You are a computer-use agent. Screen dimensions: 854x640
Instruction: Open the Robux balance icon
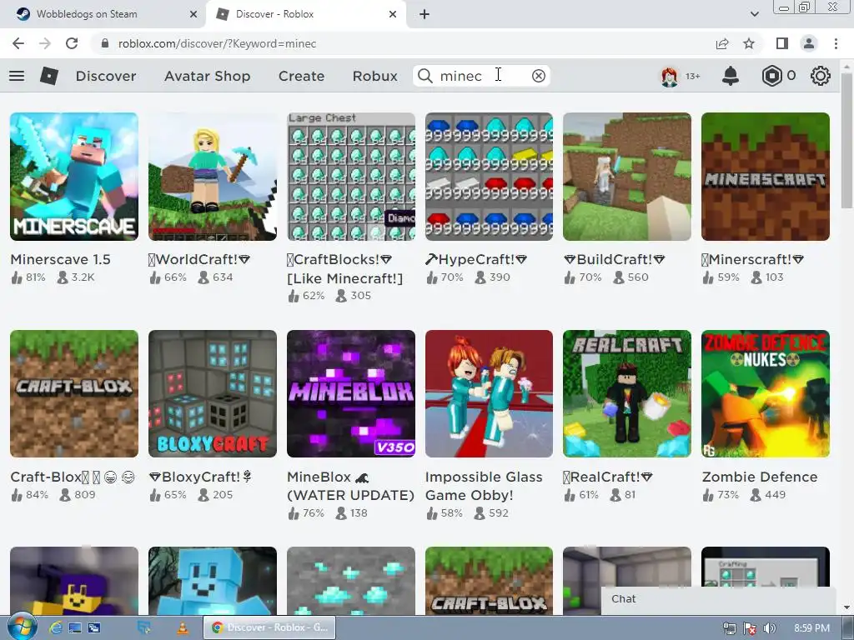[771, 76]
